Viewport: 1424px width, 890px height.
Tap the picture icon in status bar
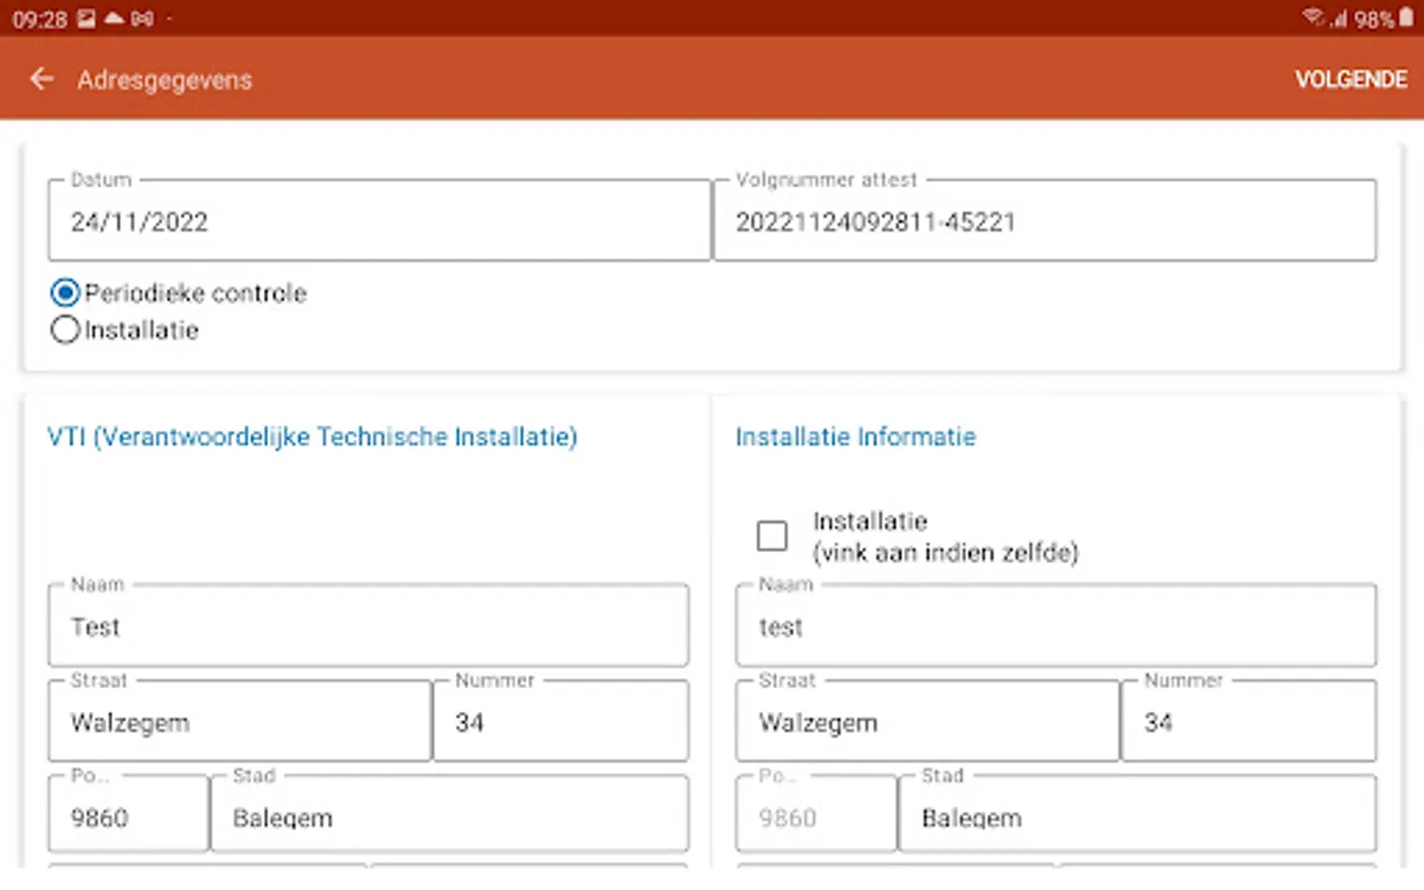pyautogui.click(x=87, y=18)
